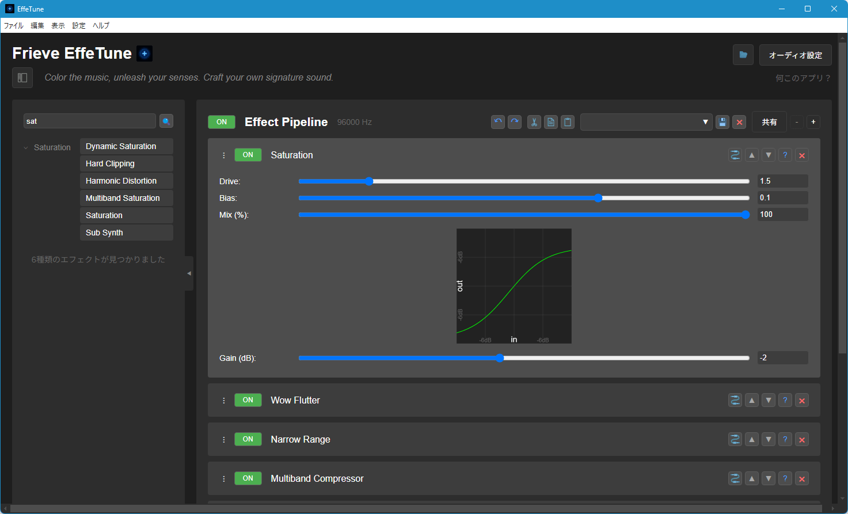
Task: Disable the Saturation effect
Action: pos(248,155)
